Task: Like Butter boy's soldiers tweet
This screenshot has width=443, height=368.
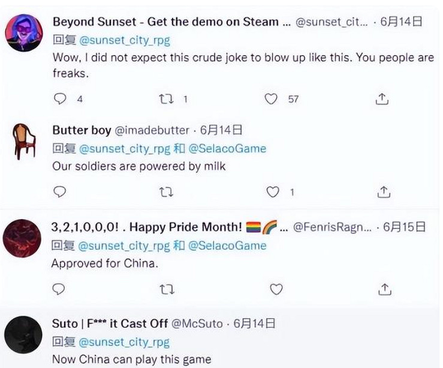Action: (x=273, y=192)
